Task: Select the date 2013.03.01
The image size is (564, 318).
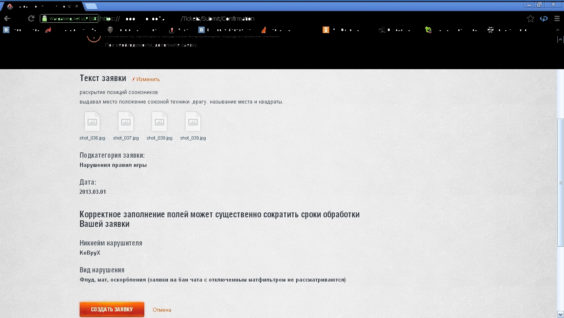Action: point(93,192)
